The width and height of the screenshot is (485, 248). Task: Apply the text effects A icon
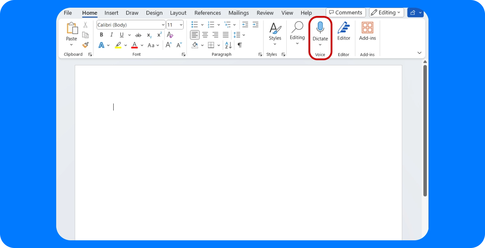click(101, 45)
